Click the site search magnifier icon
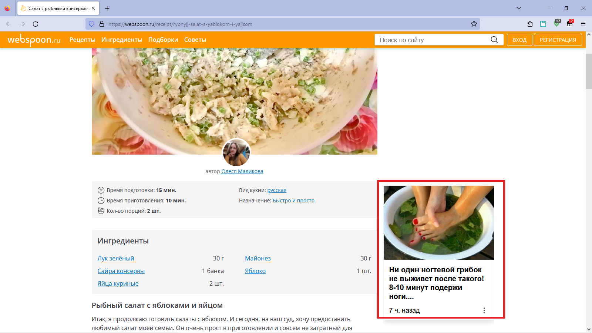Image resolution: width=592 pixels, height=333 pixels. pyautogui.click(x=495, y=40)
